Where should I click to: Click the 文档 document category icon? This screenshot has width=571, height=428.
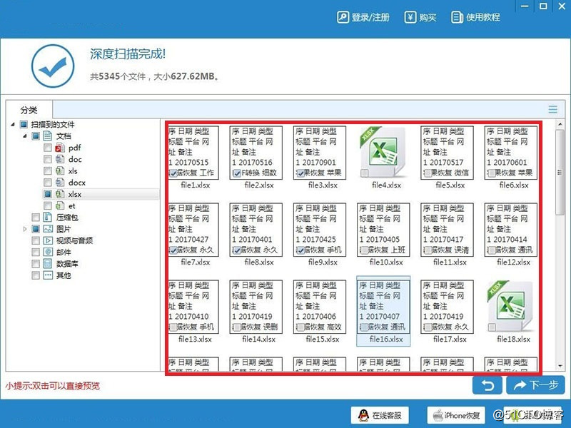48,136
